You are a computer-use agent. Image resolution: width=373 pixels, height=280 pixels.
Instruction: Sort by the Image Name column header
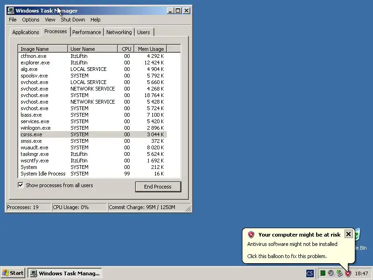click(x=43, y=49)
